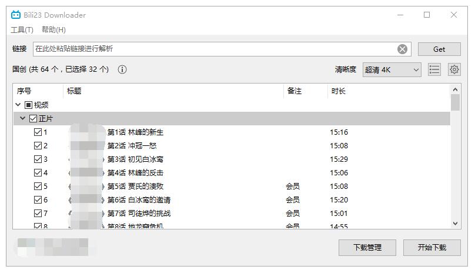Click the Bili23 Downloader app logo

[16, 15]
